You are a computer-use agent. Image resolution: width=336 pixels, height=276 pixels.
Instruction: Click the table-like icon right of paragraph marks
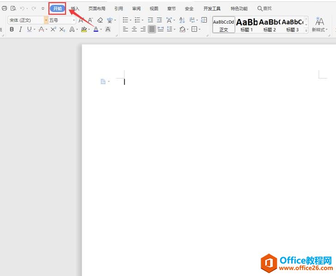[x=204, y=20]
